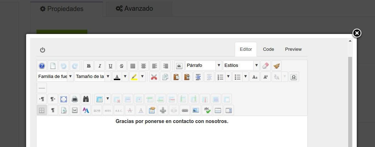
Task: Switch to the Editor tab
Action: (x=246, y=49)
